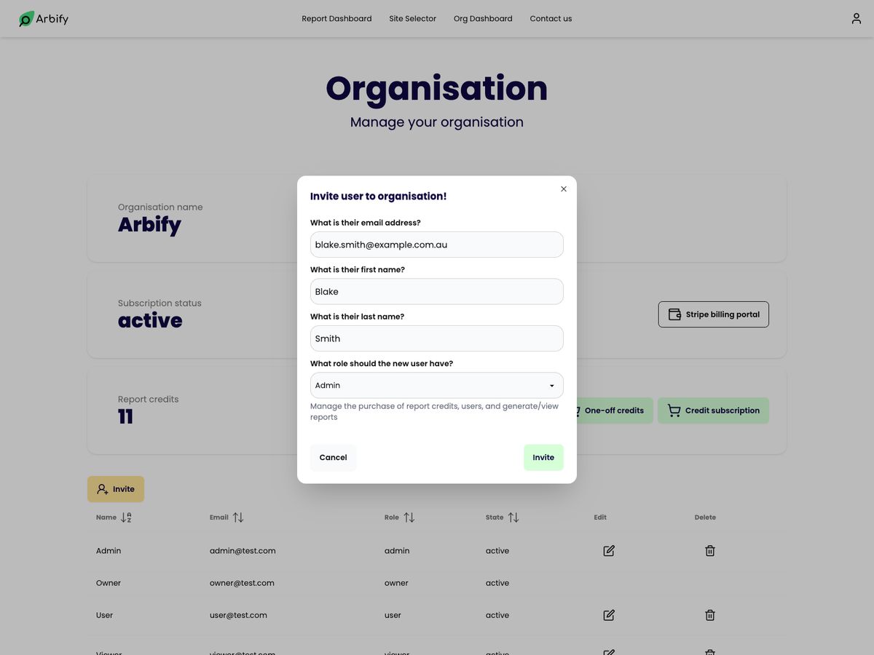Select the edit pencil icon for User
This screenshot has height=655, width=874.
(608, 615)
